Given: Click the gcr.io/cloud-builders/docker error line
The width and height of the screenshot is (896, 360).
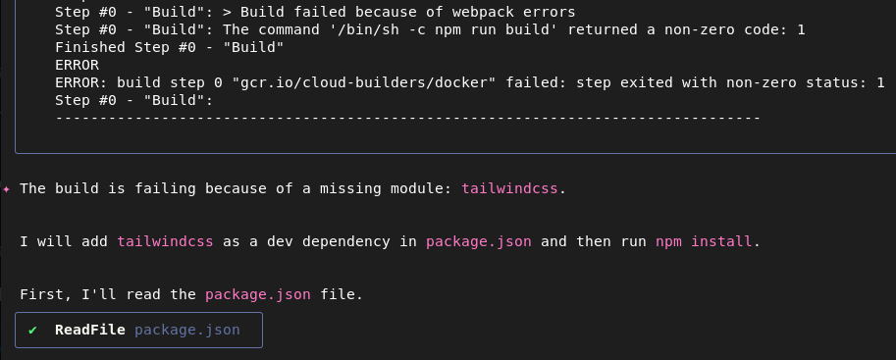Looking at the screenshot, I should pyautogui.click(x=470, y=82).
